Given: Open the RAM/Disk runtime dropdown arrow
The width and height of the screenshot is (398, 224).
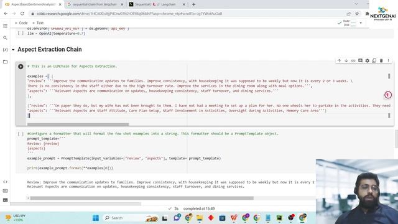Looking at the screenshot, I should (361, 23).
